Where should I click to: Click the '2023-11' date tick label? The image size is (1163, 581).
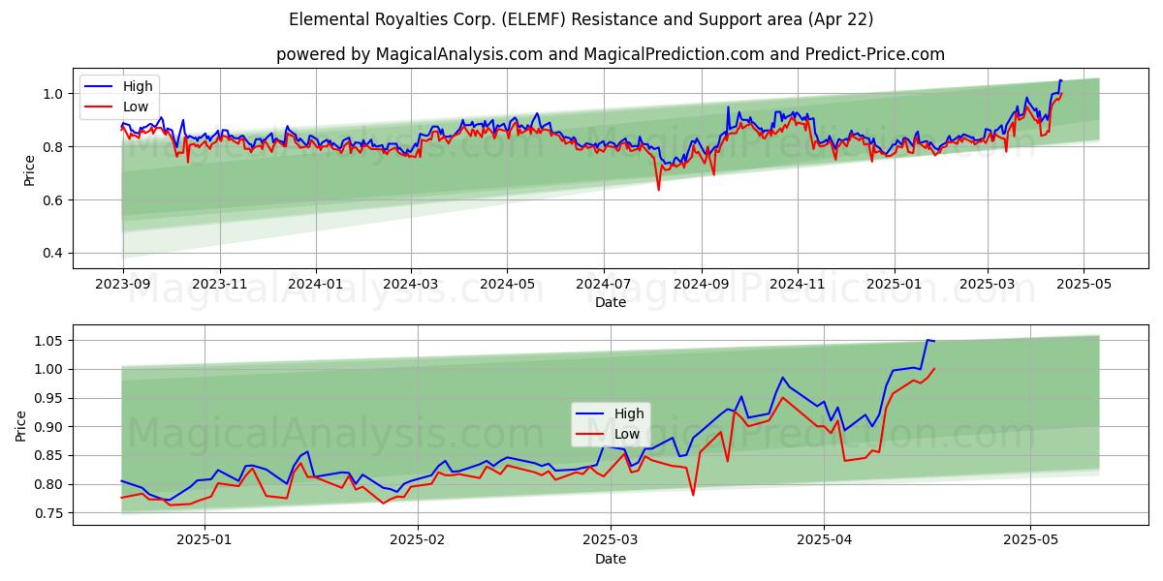219,287
